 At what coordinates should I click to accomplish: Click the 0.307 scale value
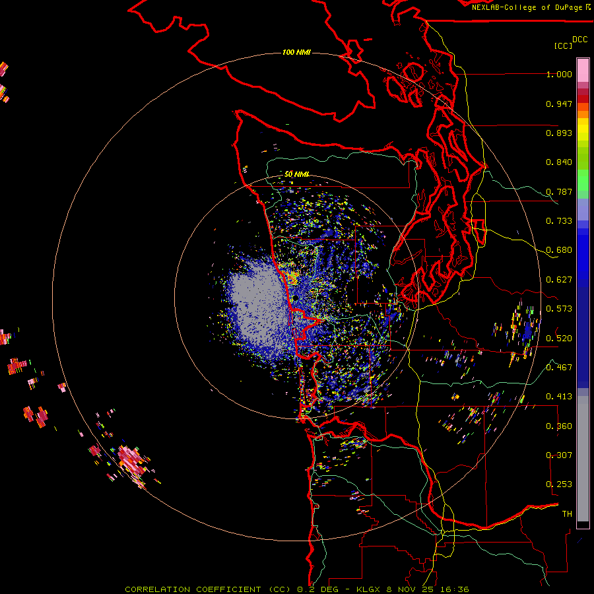[559, 455]
